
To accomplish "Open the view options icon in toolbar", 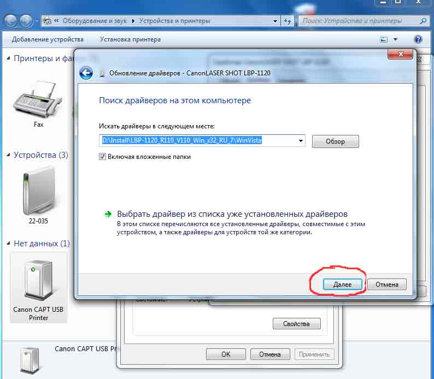I will coord(384,39).
